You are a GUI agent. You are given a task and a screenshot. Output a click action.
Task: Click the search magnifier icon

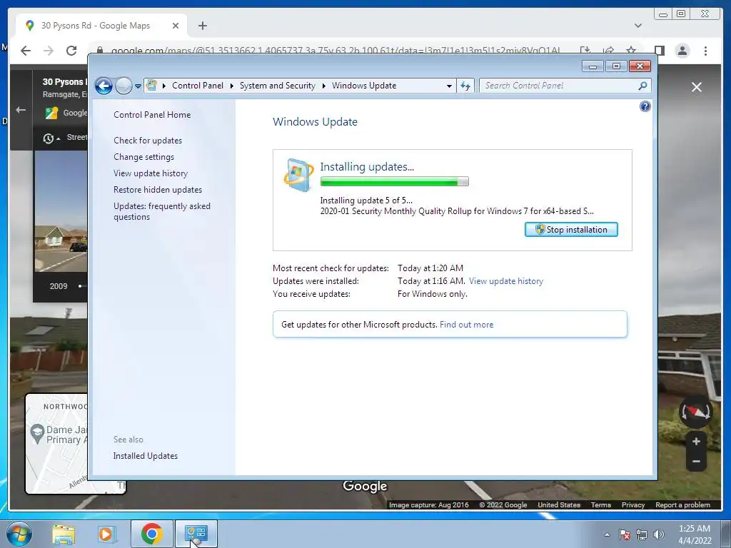pos(643,86)
